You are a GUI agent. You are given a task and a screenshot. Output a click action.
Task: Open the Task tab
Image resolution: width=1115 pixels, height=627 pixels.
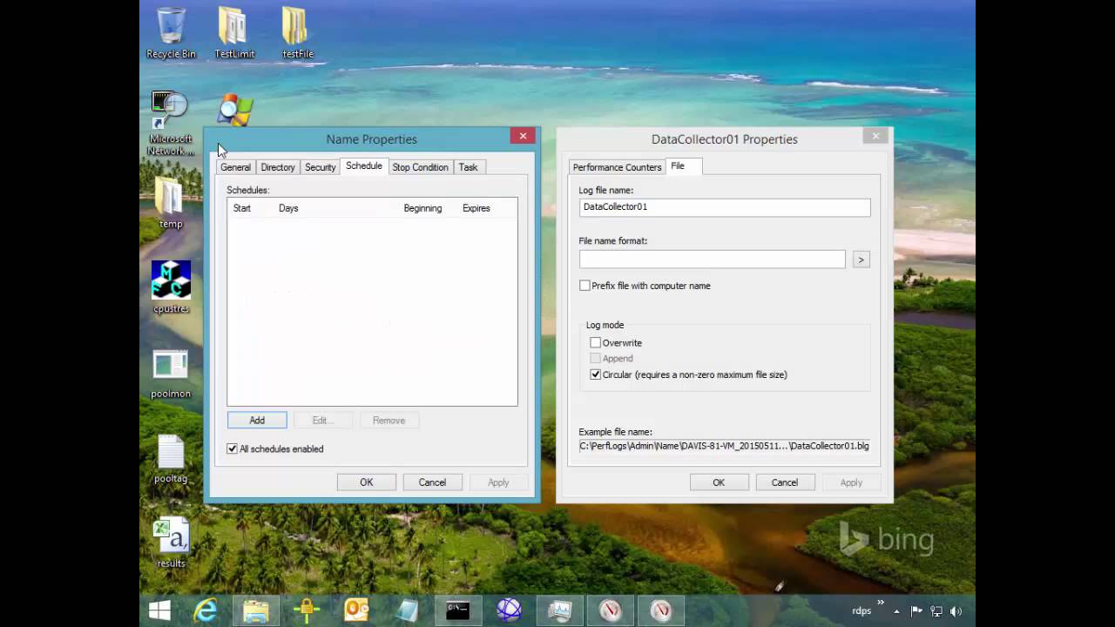(469, 167)
